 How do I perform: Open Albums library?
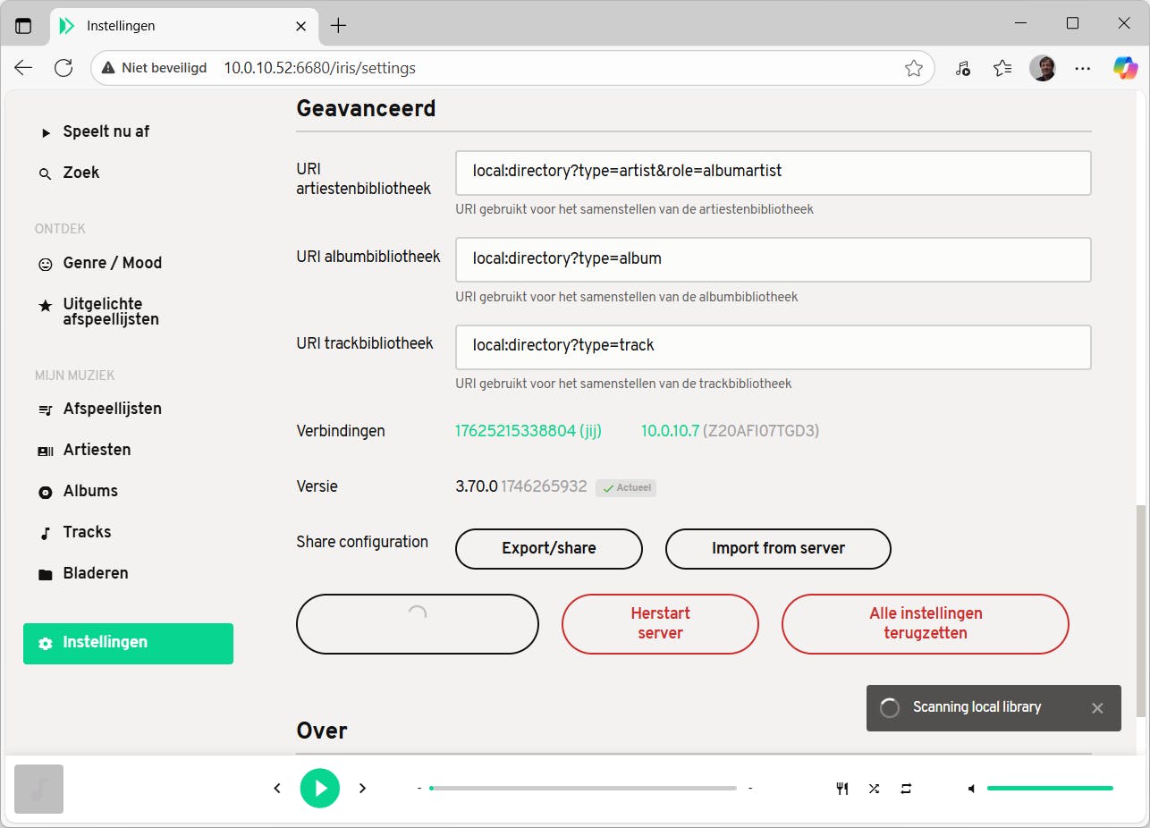[x=79, y=491]
